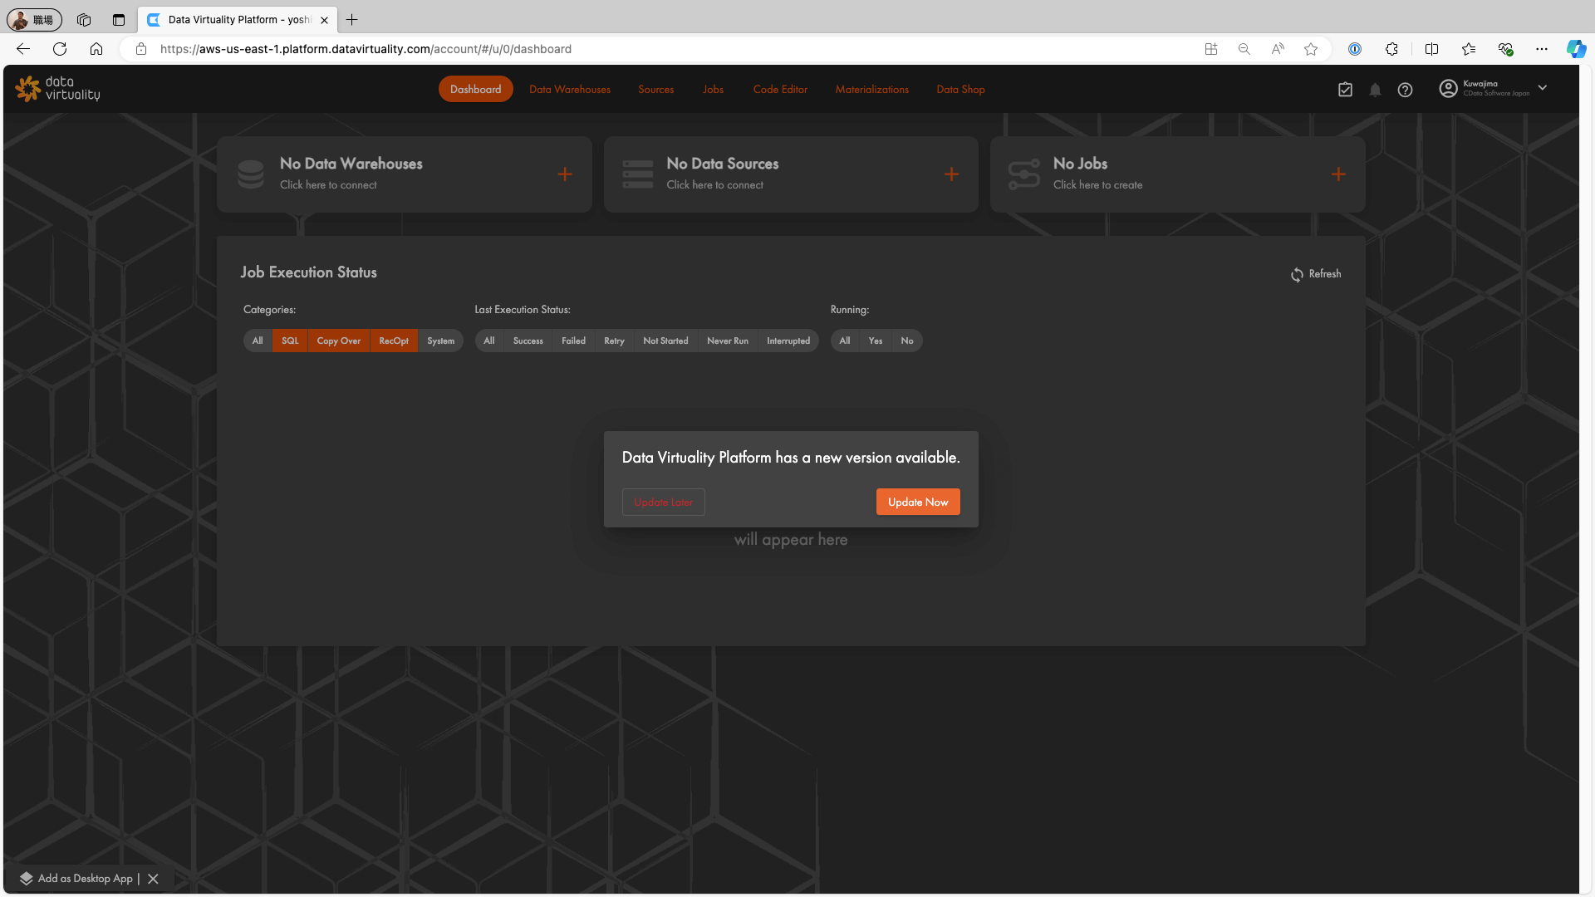Viewport: 1595px width, 897px height.
Task: Click the workflow icon on No Jobs card
Action: [1024, 174]
